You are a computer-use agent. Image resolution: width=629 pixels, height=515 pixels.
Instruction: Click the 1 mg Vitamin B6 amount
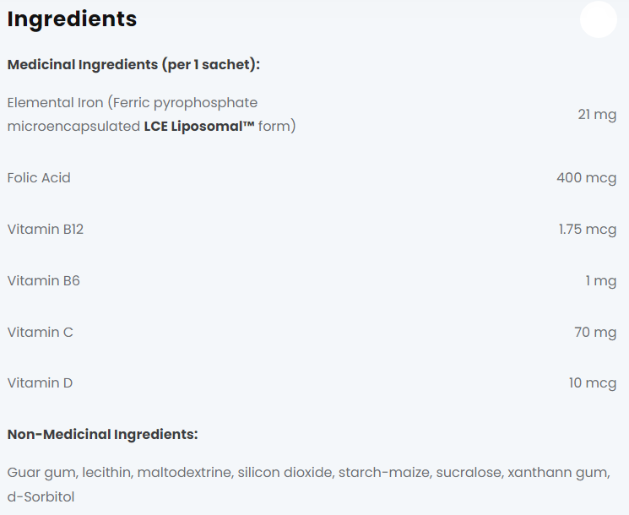click(601, 280)
